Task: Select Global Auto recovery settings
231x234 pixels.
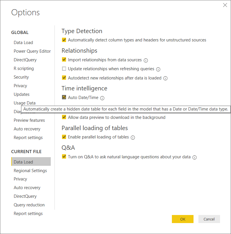Action: (x=27, y=129)
